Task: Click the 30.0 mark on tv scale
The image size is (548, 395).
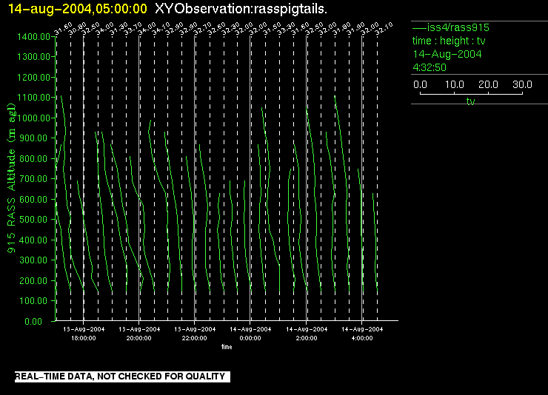Action: click(x=523, y=85)
